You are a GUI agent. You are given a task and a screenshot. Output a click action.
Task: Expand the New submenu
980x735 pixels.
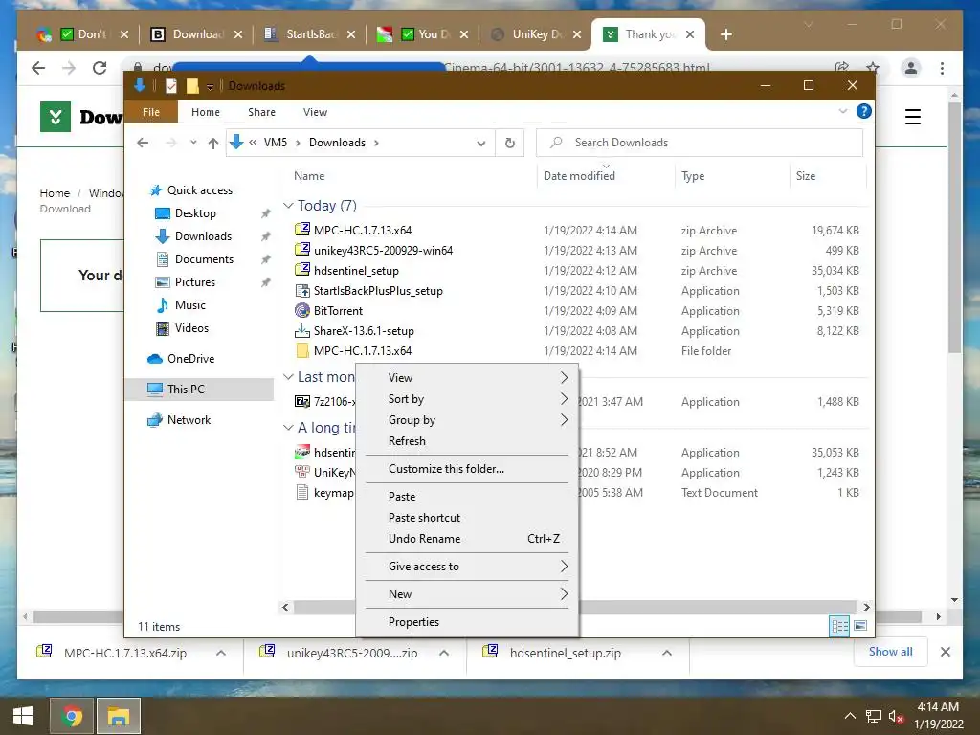click(x=467, y=593)
